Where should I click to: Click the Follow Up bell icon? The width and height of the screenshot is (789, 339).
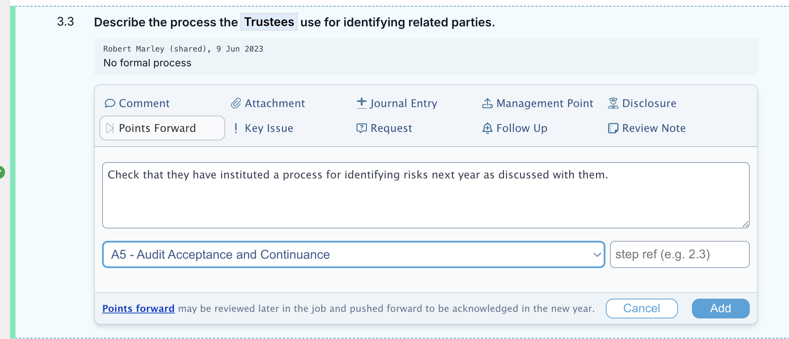click(487, 128)
